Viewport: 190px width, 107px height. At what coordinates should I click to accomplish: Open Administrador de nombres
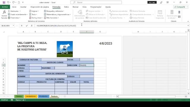tap(80, 14)
